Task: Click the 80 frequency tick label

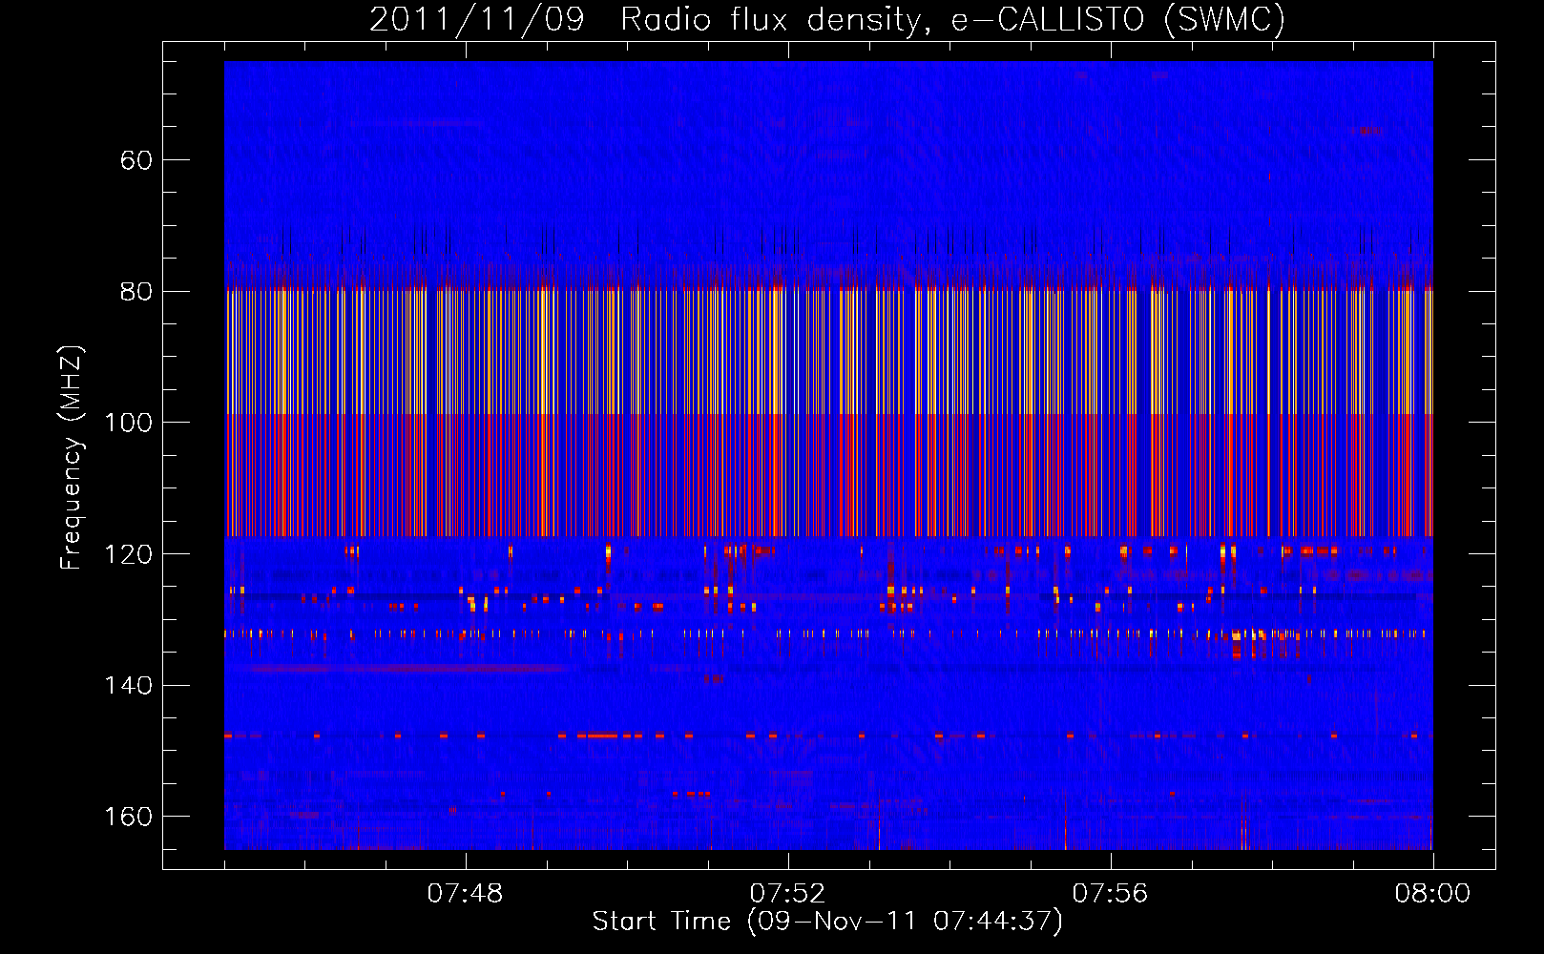Action: click(136, 292)
